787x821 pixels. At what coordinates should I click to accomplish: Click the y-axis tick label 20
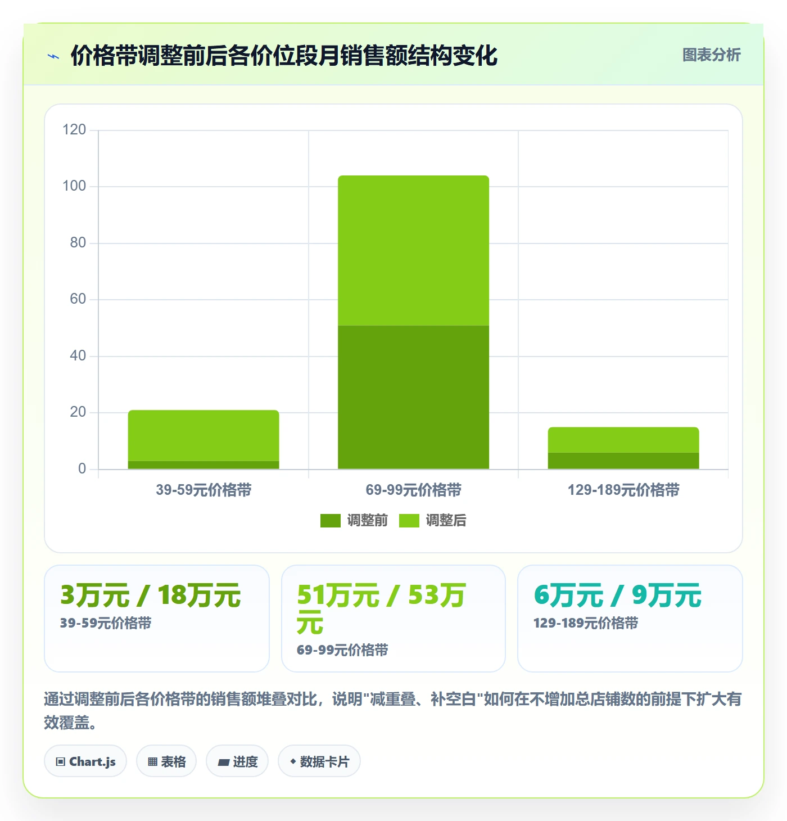point(78,412)
